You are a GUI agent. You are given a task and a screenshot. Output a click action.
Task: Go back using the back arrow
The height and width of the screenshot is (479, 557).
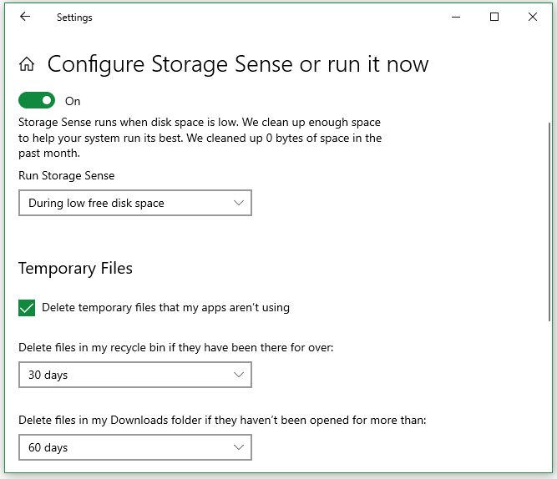click(25, 17)
